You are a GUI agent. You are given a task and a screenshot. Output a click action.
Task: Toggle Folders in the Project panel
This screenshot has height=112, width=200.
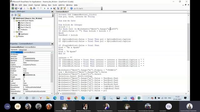tap(19, 15)
